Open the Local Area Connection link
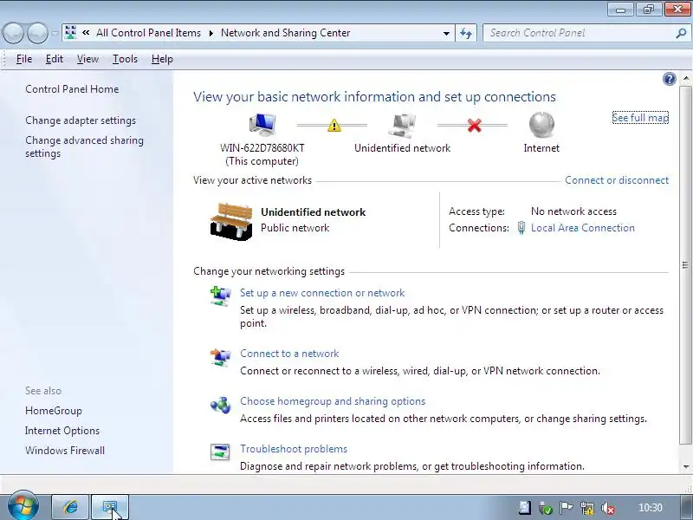Screen dimensions: 693x520 [582, 228]
